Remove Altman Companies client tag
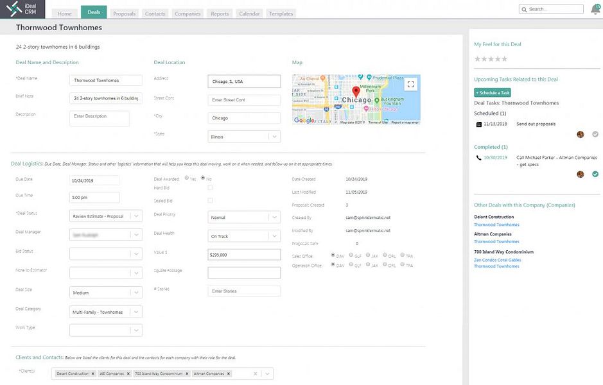This screenshot has width=603, height=385. coord(229,373)
